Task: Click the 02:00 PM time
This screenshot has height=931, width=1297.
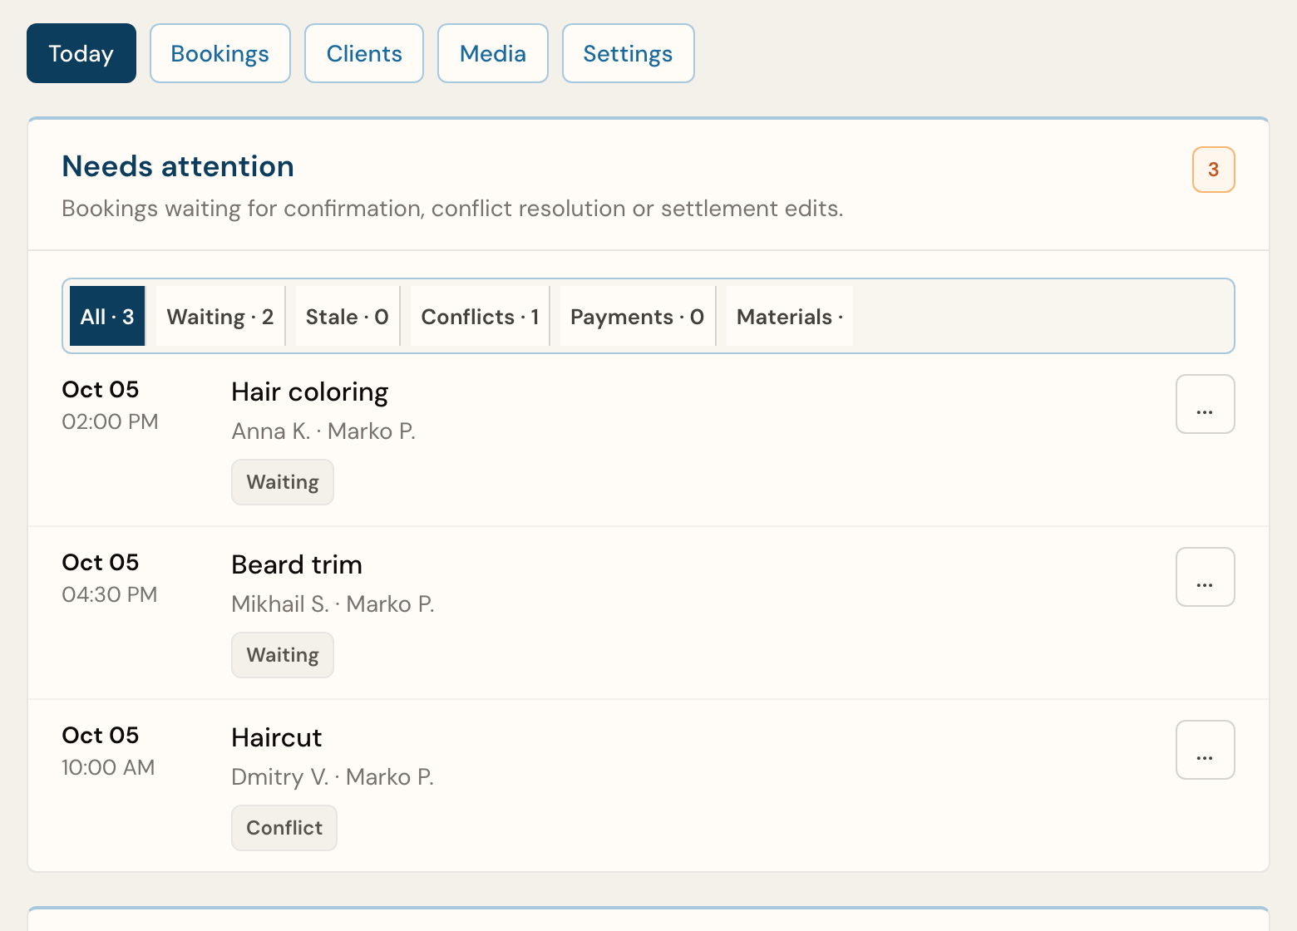Action: (110, 421)
